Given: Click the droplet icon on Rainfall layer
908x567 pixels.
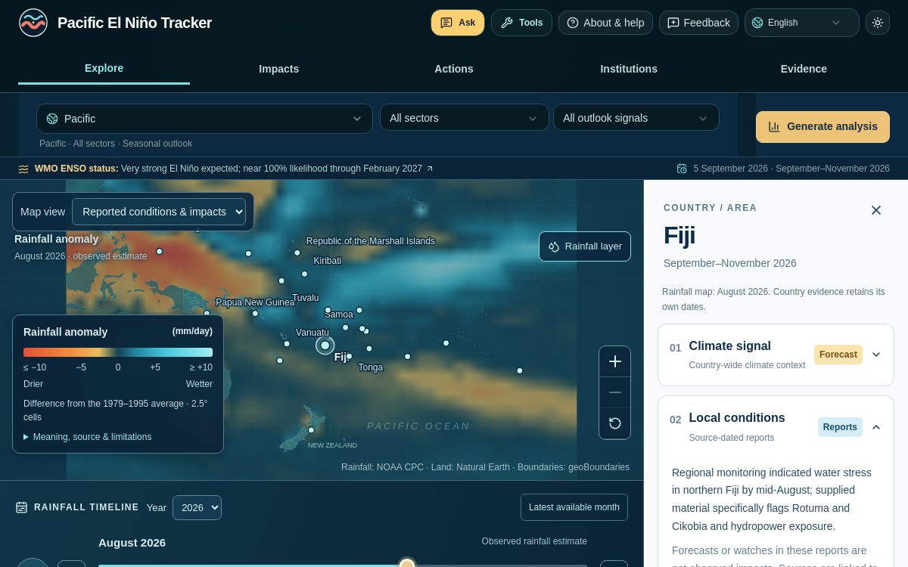Looking at the screenshot, I should click(x=554, y=246).
